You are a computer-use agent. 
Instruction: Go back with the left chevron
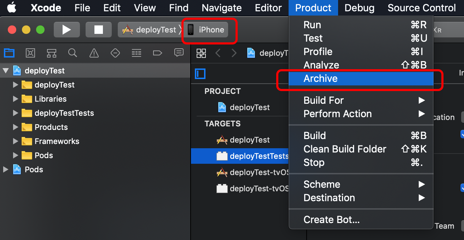coord(218,53)
